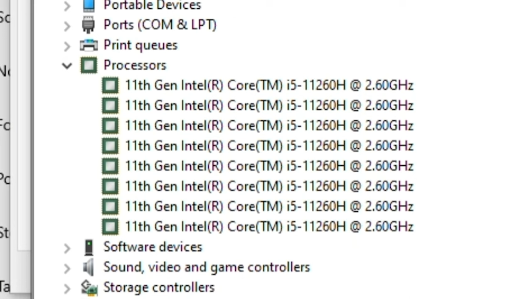Click the Portable Devices icon
This screenshot has height=299, width=532.
[89, 5]
